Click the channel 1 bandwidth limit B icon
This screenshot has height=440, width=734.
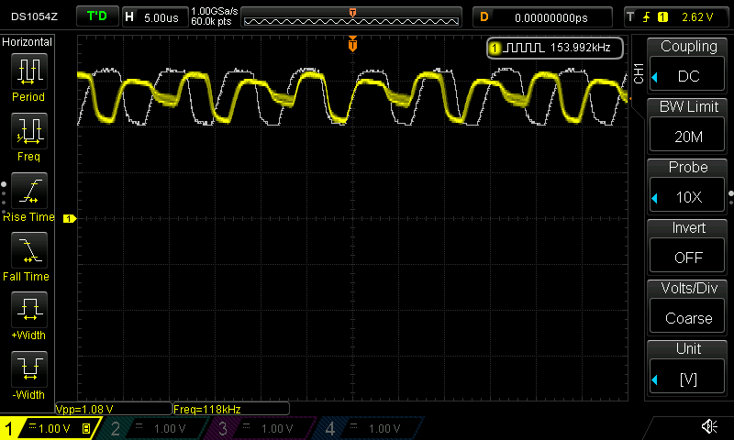tap(86, 428)
